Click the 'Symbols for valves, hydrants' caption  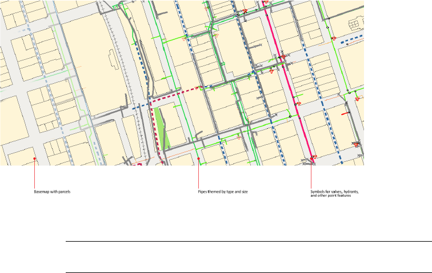click(x=334, y=194)
